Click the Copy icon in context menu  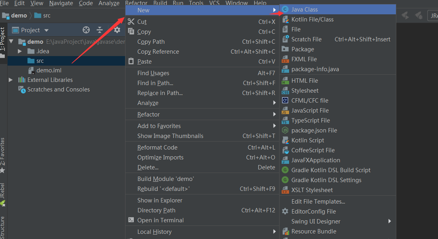(131, 31)
